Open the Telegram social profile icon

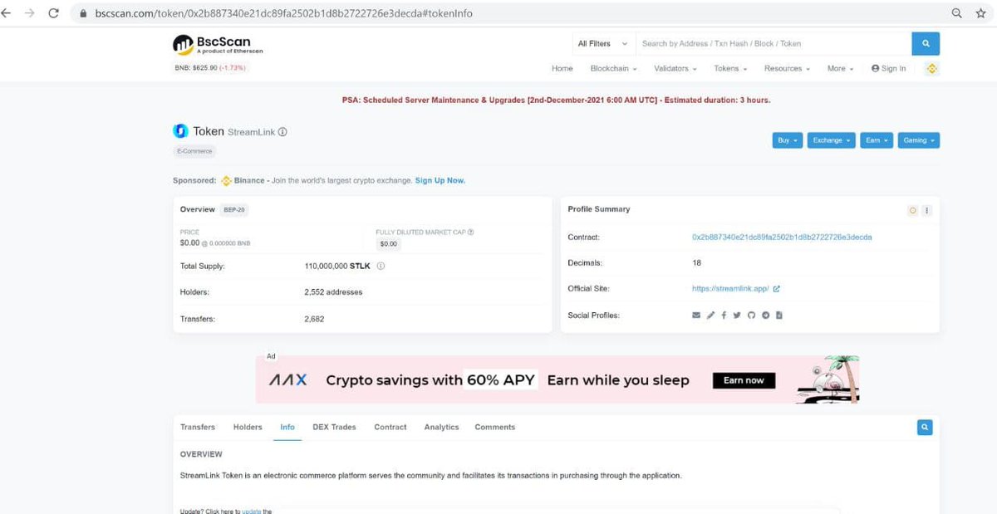pyautogui.click(x=765, y=316)
